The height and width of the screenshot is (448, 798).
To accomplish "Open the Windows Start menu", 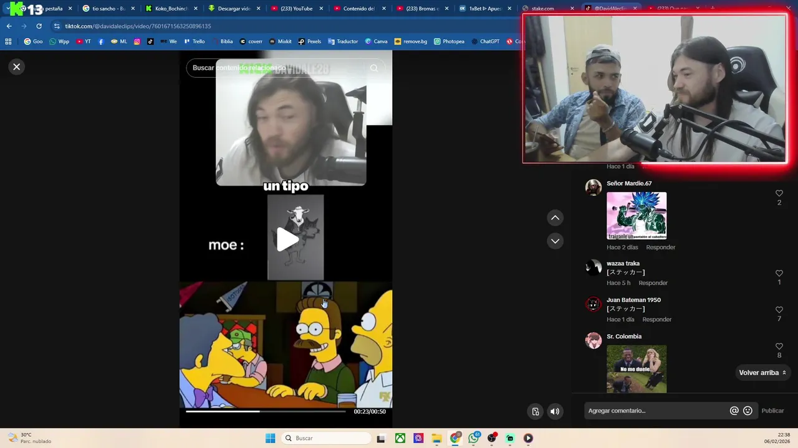I will 270,438.
